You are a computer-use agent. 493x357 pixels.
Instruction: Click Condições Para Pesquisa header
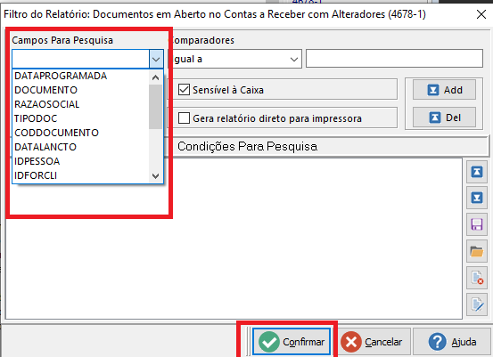(x=248, y=147)
